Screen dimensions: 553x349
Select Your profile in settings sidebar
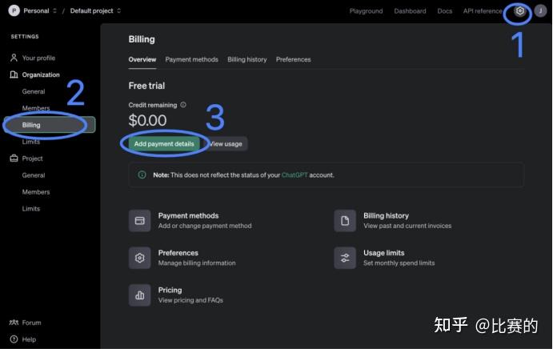(x=38, y=58)
